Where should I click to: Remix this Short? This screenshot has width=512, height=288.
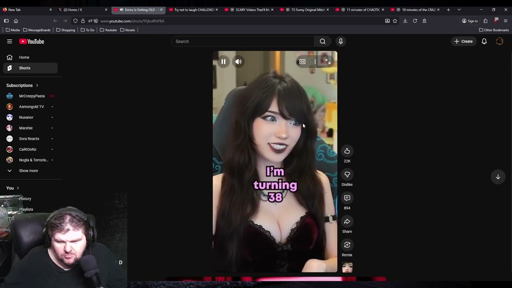(347, 245)
